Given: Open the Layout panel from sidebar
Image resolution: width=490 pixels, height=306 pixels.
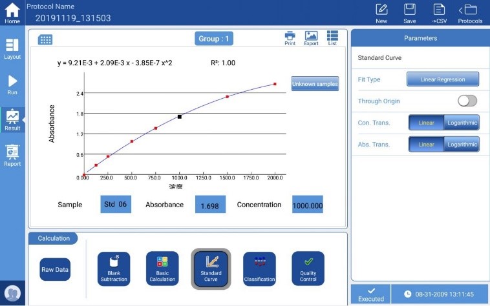Looking at the screenshot, I should click(12, 48).
